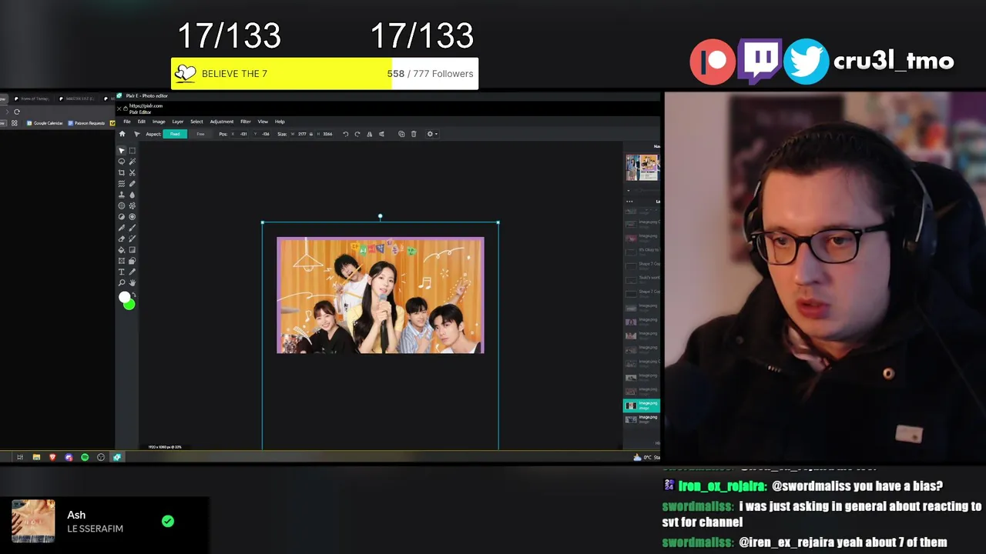Select the Heal bandage tool
Viewport: 986px width, 554px height.
132,184
